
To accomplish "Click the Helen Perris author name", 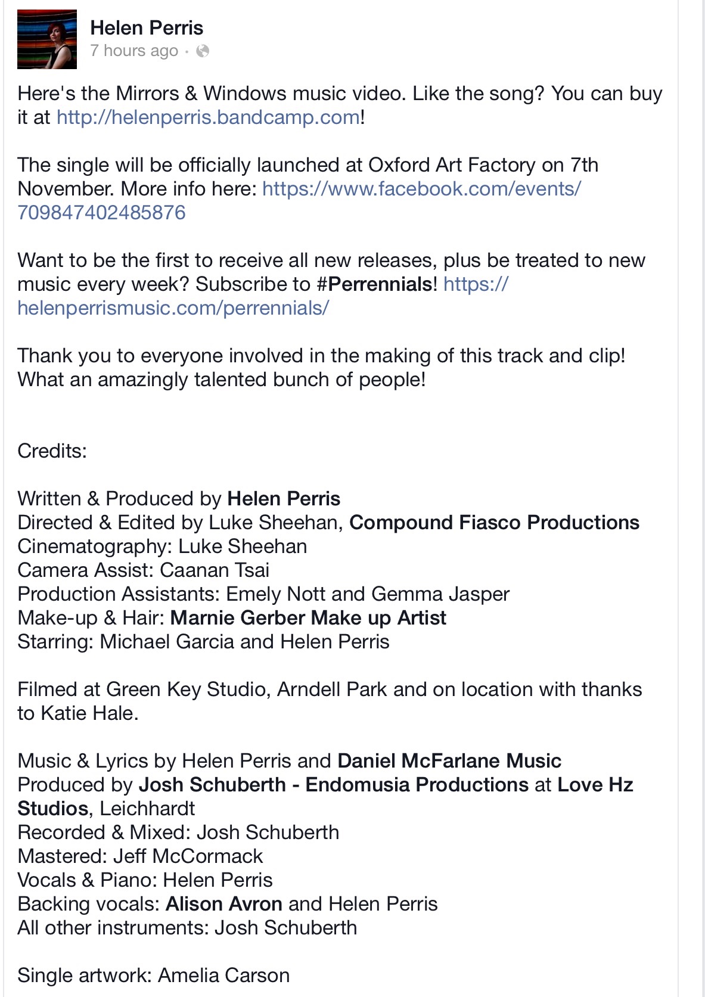I will tap(147, 27).
